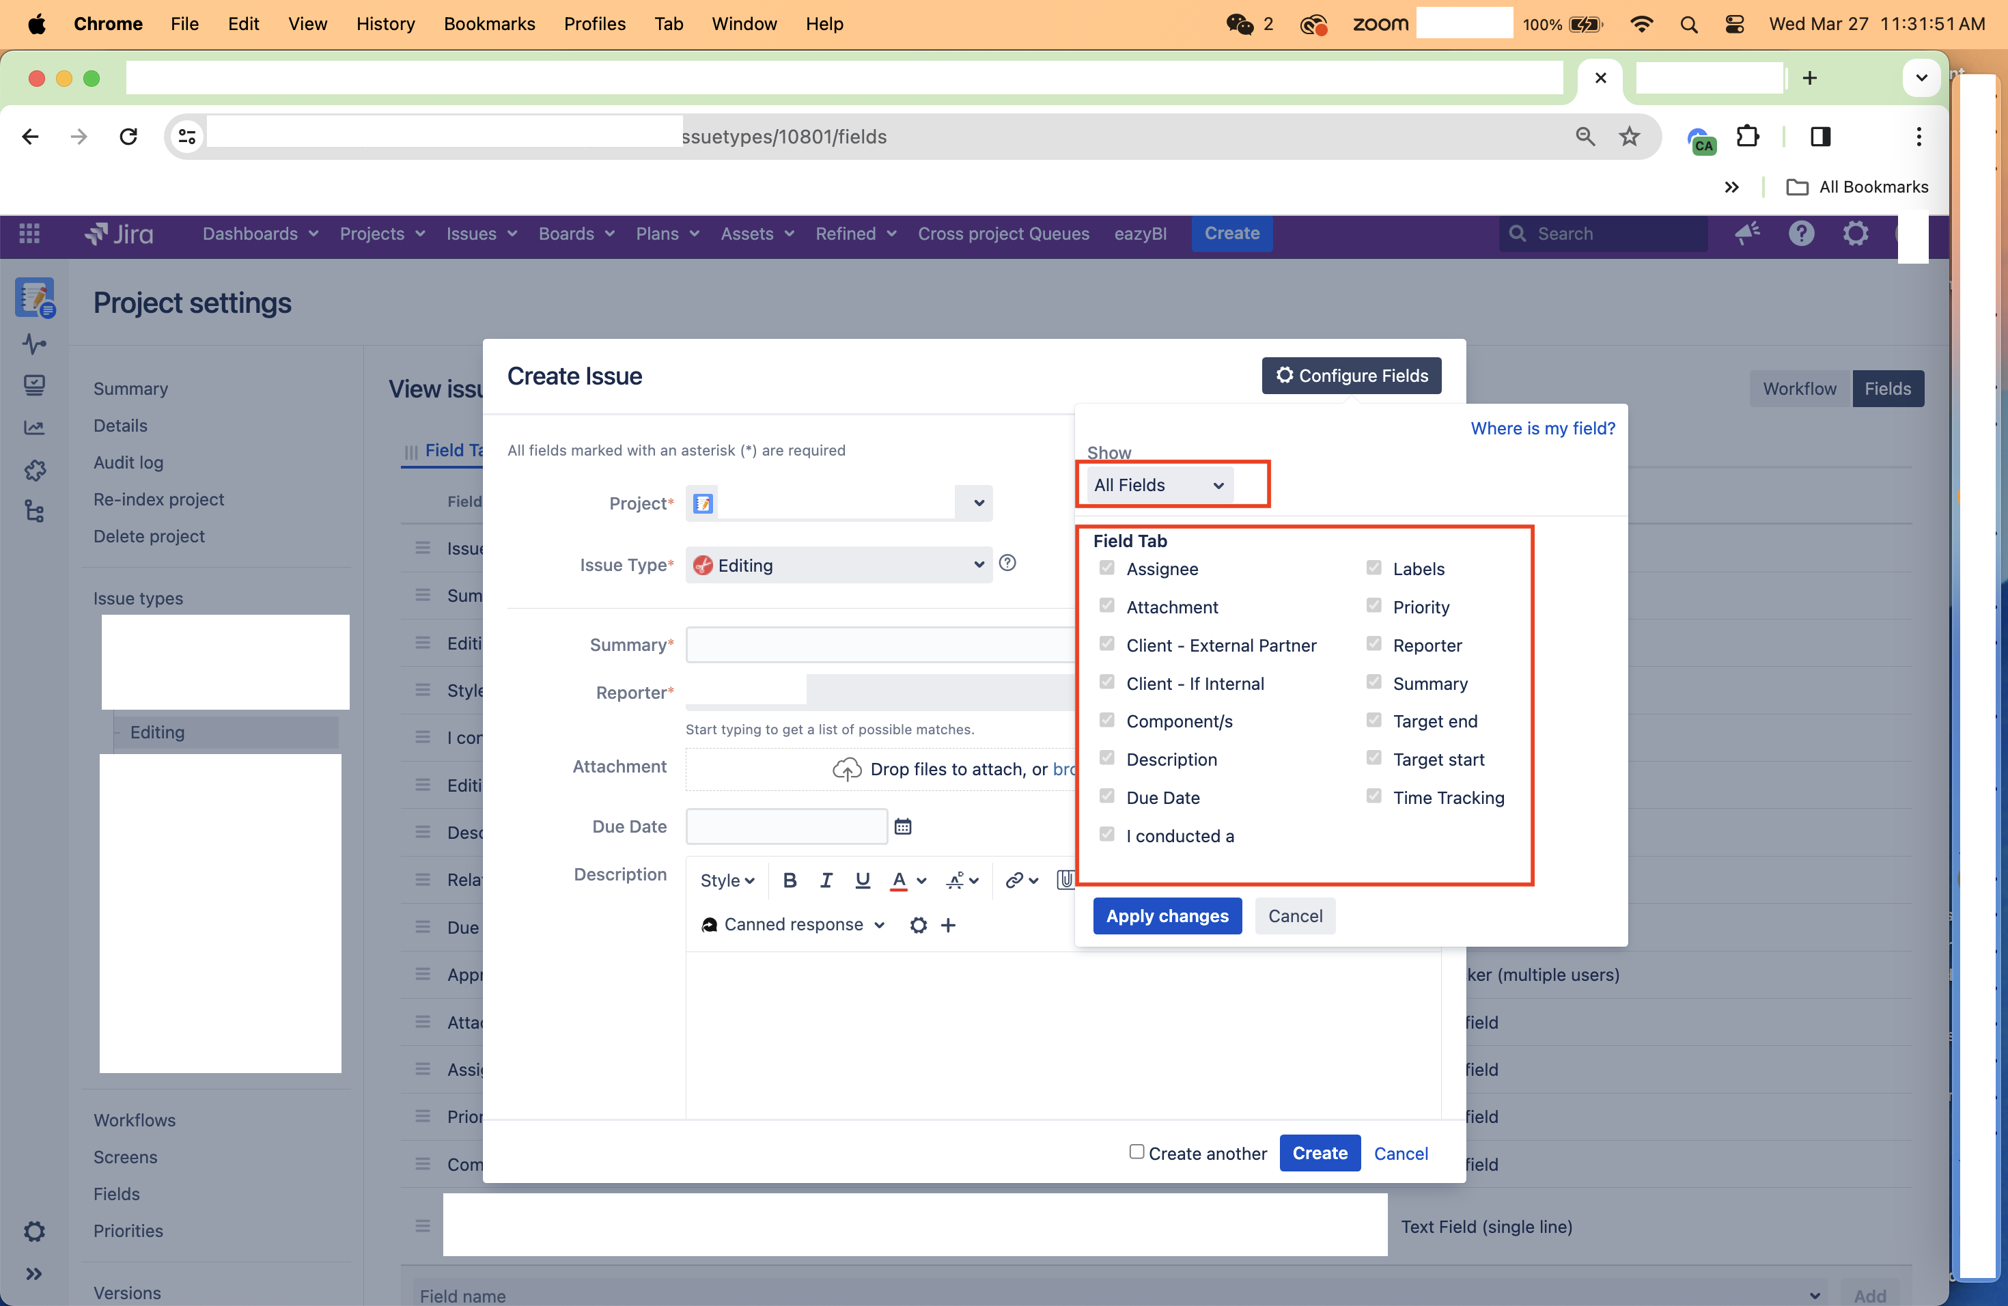Open the Show All Fields dropdown
Viewport: 2008px width, 1306px height.
coord(1159,485)
